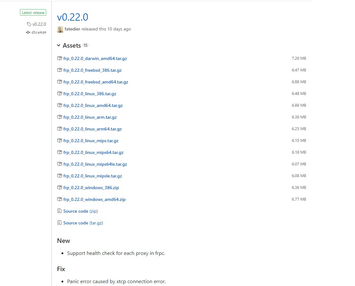Click package icon next to linux_mipsle asset

[x=60, y=176]
